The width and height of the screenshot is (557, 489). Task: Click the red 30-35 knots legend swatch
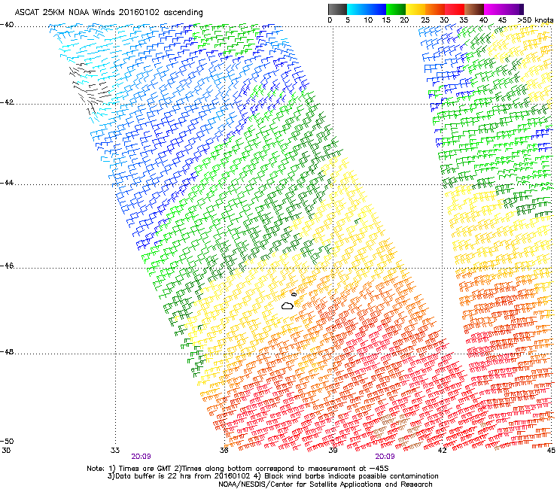pyautogui.click(x=455, y=9)
